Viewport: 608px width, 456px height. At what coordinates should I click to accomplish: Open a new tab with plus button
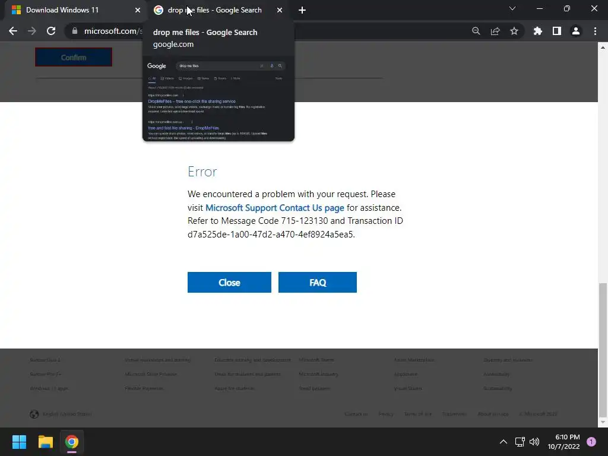point(302,10)
